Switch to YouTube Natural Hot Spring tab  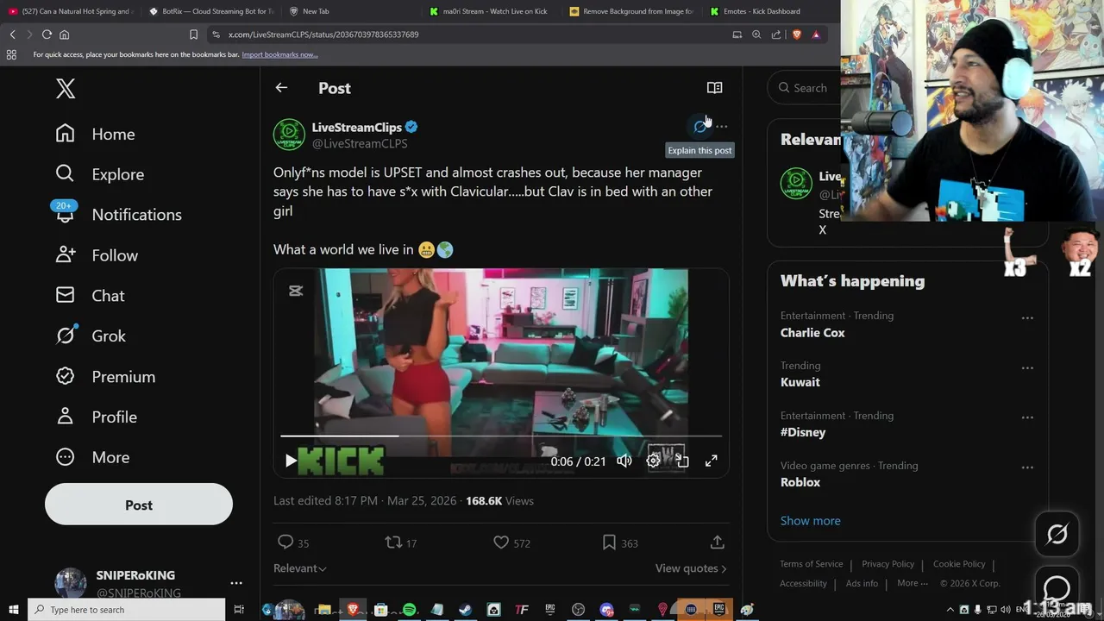[71, 11]
